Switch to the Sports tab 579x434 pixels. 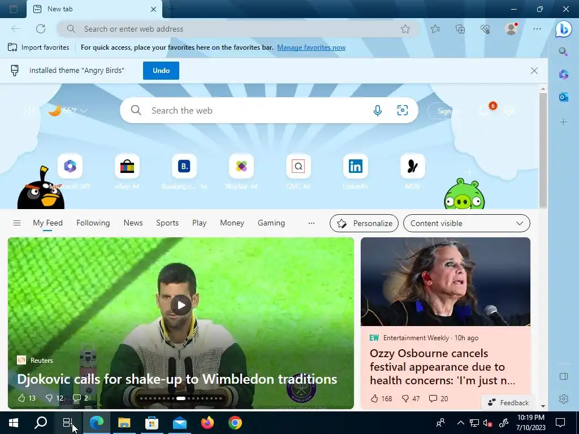click(167, 223)
